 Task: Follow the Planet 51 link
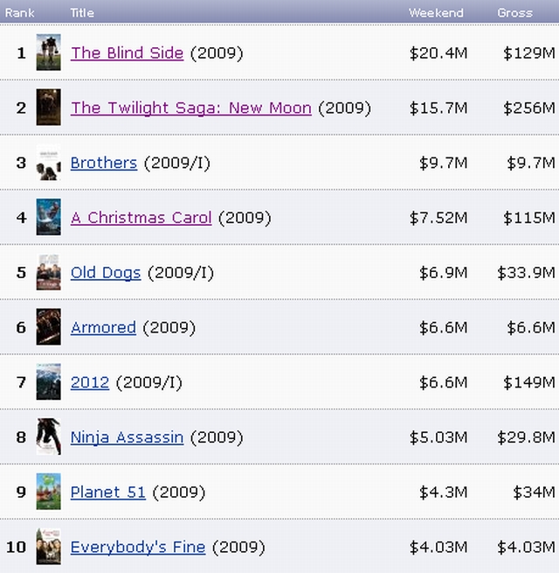[107, 492]
